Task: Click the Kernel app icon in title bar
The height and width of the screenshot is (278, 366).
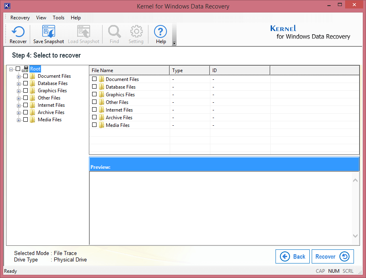Action: 7,6
